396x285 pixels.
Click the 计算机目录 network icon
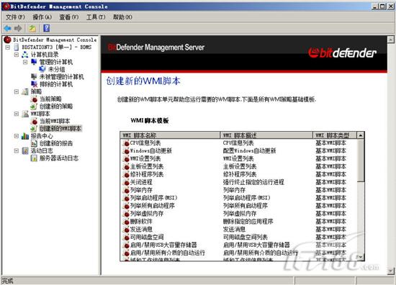click(x=25, y=55)
